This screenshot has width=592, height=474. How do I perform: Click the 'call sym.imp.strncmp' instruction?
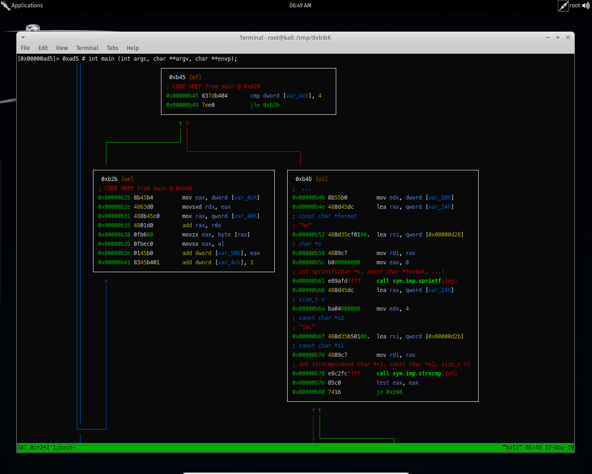coord(409,374)
